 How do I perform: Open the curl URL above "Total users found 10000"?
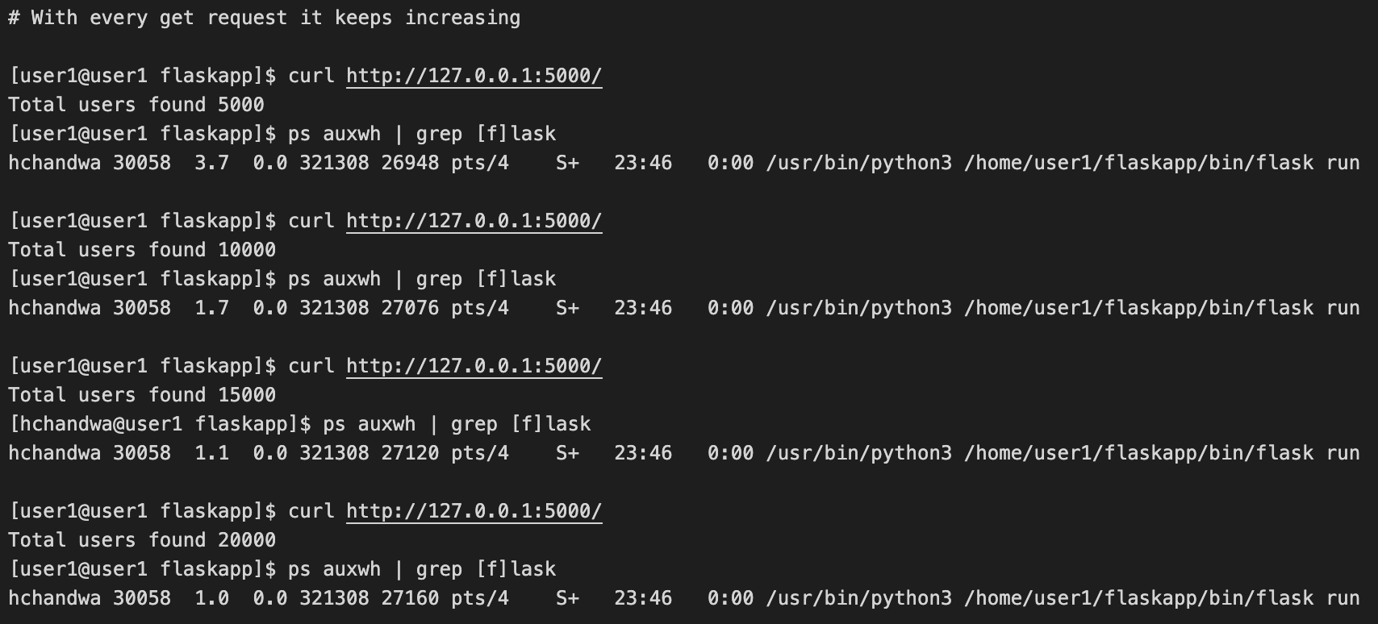tap(474, 221)
